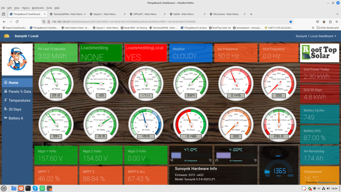Click the LoadsheddingLocal YES card
Screen dimensions: 341x192
coord(146,53)
